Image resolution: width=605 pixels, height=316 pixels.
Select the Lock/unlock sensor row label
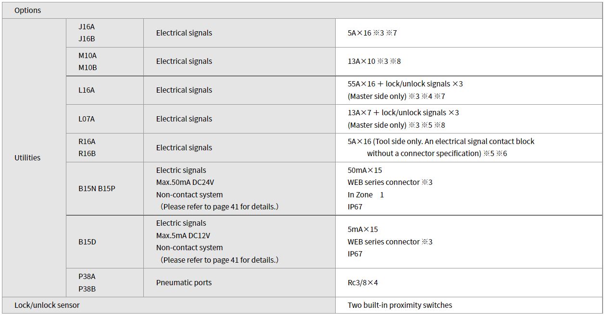[x=47, y=305]
